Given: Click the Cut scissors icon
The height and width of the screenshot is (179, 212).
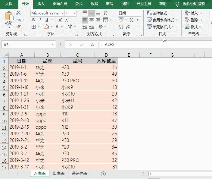Looking at the screenshot, I should [x=18, y=13].
